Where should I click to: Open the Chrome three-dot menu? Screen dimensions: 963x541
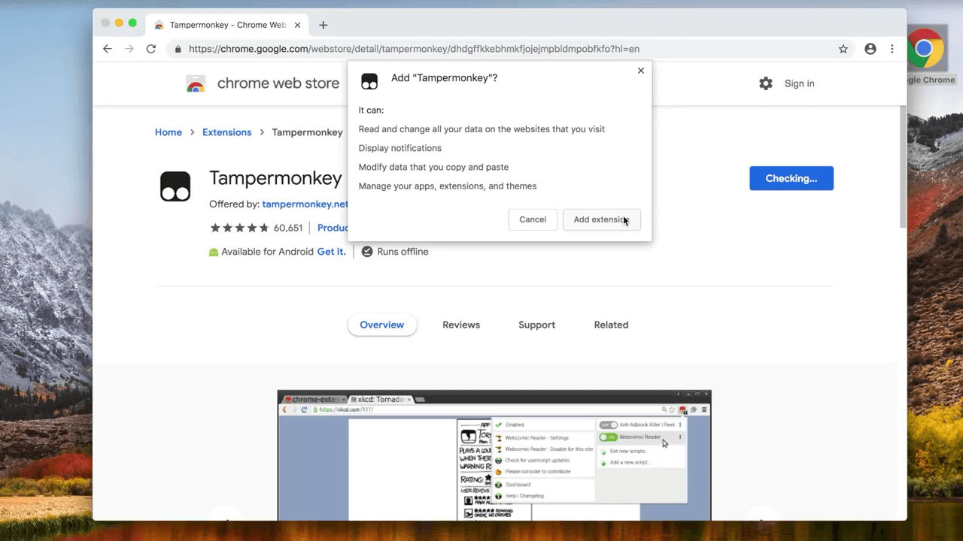click(892, 49)
